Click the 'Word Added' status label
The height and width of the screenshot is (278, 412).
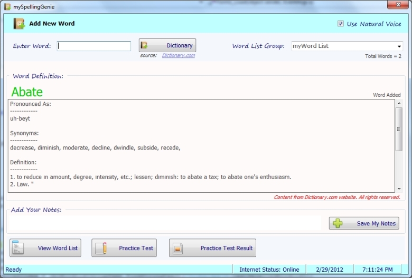pyautogui.click(x=387, y=95)
